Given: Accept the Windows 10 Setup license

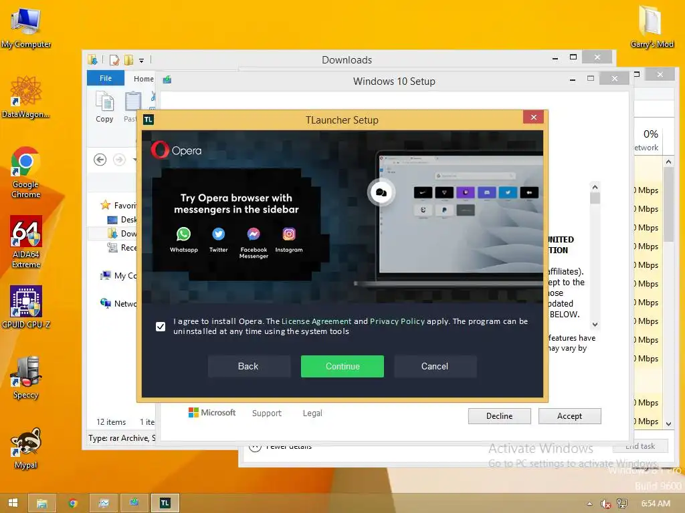Looking at the screenshot, I should (570, 416).
